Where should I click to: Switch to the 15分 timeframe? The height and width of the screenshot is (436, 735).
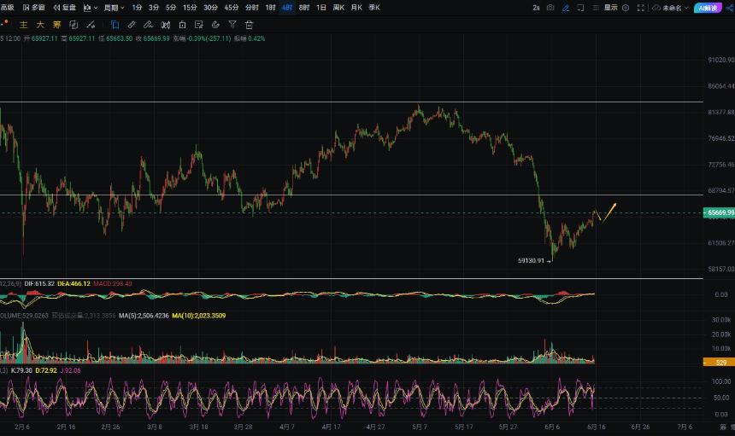[x=190, y=8]
